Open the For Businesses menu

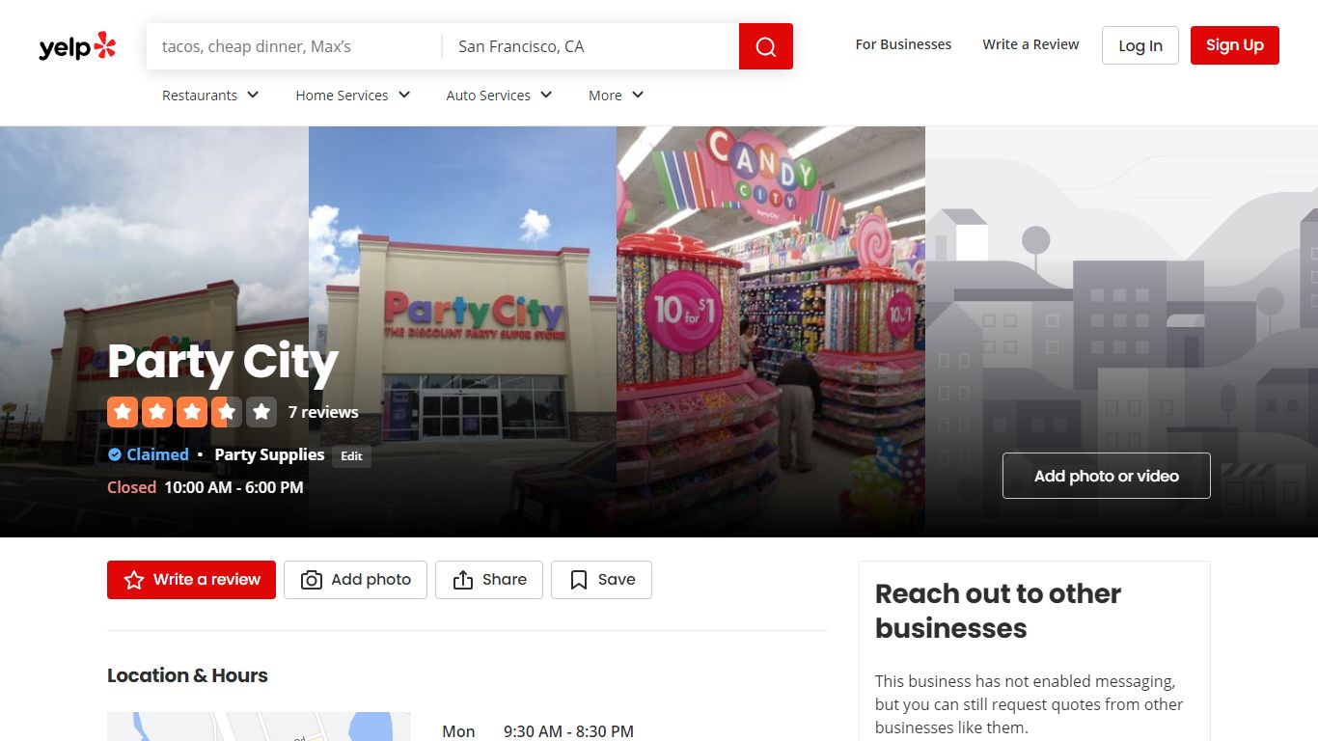tap(903, 44)
